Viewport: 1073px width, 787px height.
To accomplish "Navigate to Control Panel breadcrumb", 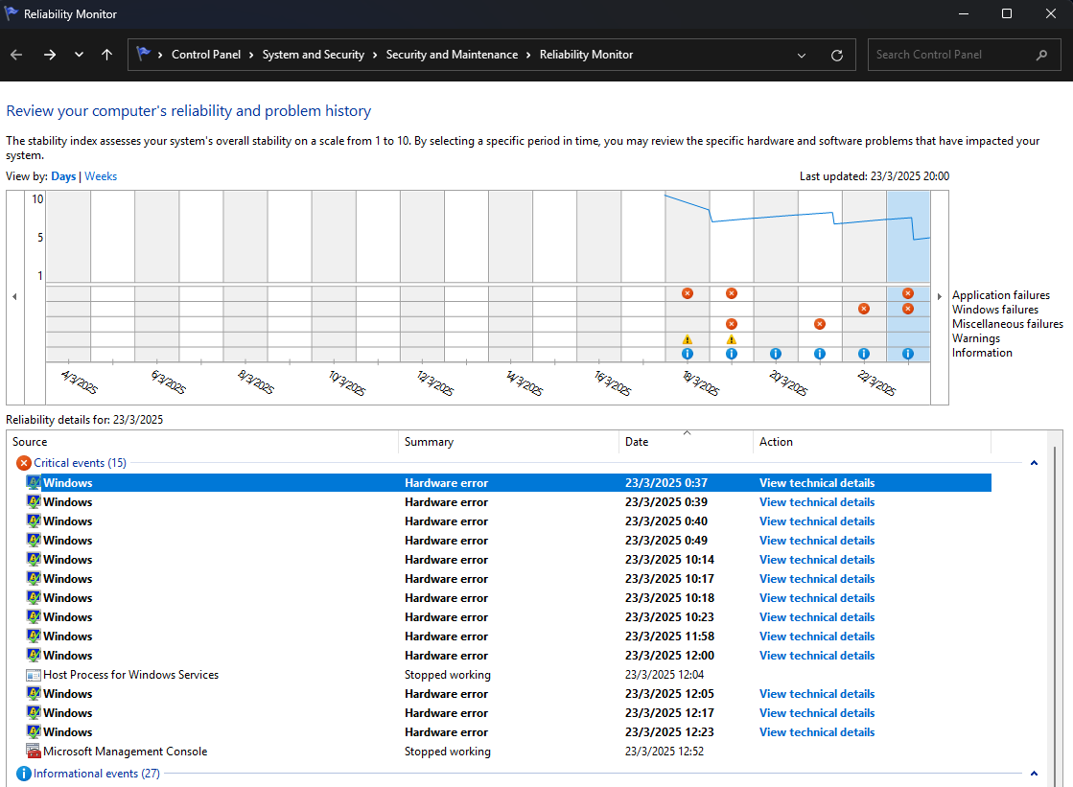I will (206, 55).
